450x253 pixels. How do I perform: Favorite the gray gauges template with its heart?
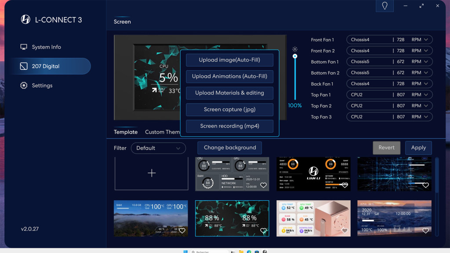coord(263,185)
